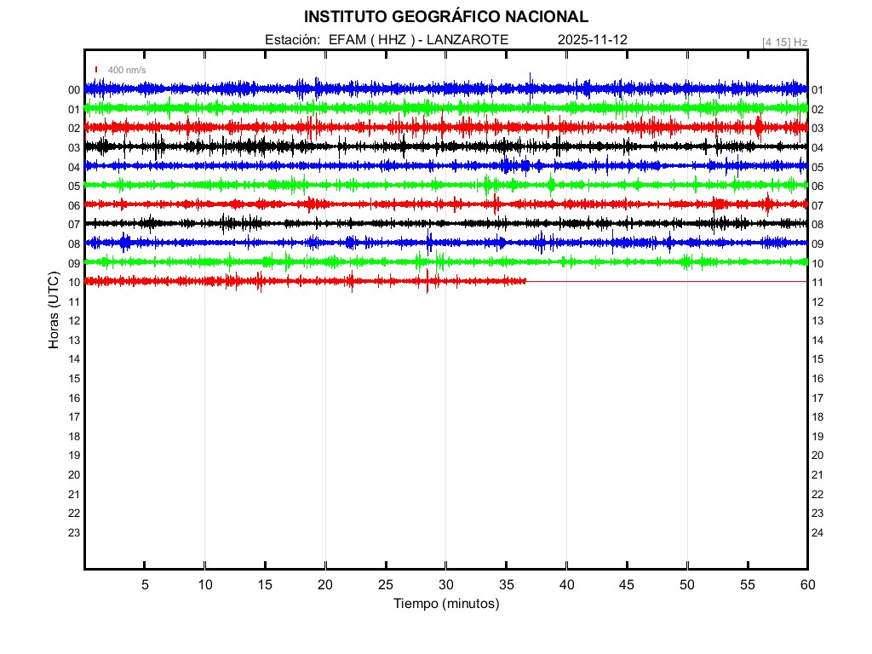This screenshot has width=872, height=654.
Task: Click the hour label 24 on the right axis
Action: pos(817,533)
